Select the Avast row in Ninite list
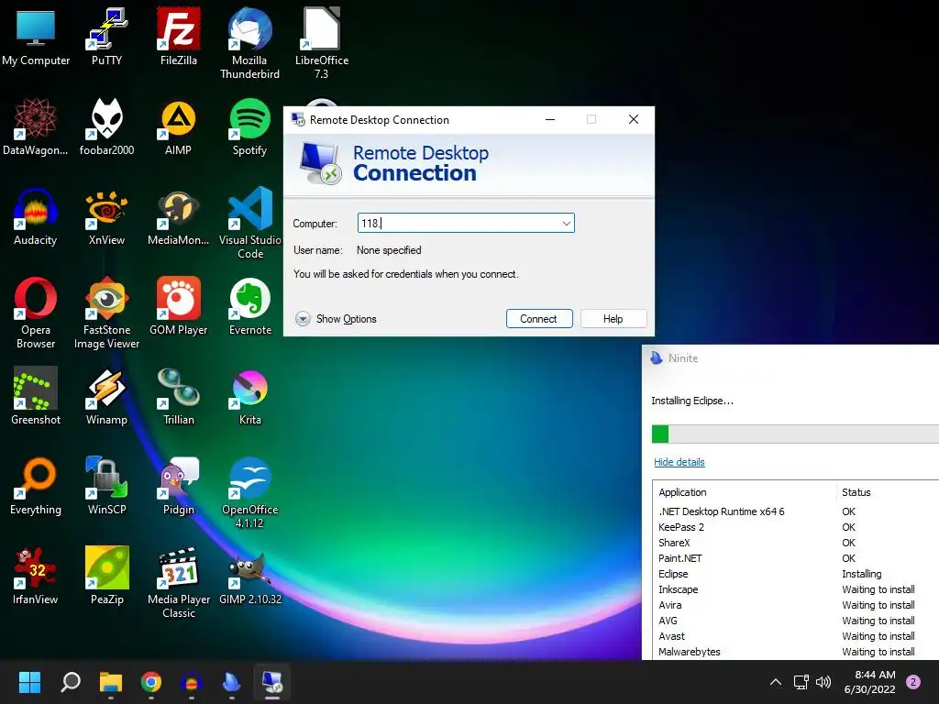The width and height of the screenshot is (939, 704). pyautogui.click(x=797, y=636)
